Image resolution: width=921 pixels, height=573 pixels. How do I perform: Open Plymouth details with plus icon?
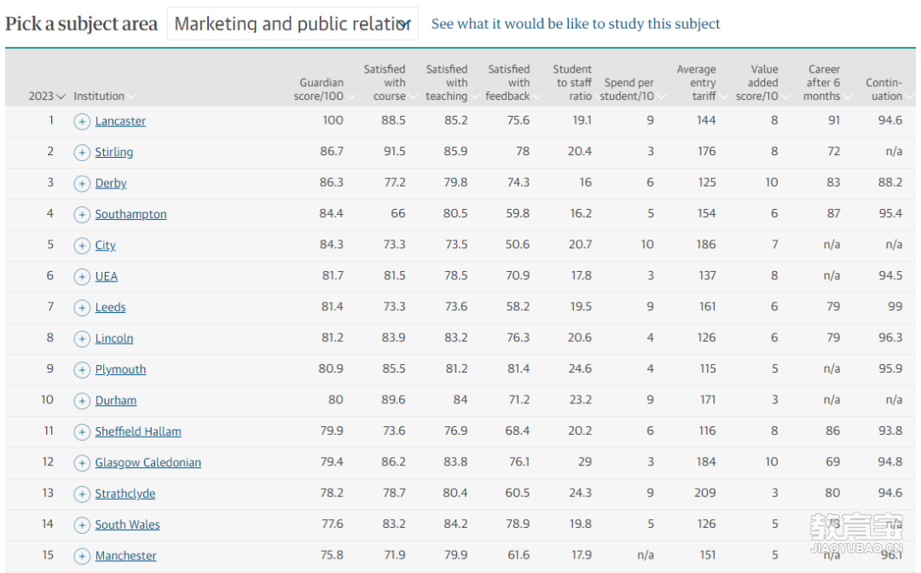coord(82,370)
